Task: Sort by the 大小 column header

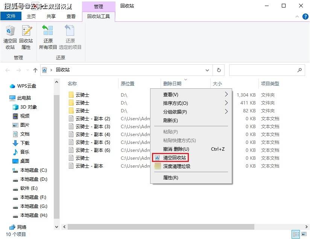Action: coord(217,83)
